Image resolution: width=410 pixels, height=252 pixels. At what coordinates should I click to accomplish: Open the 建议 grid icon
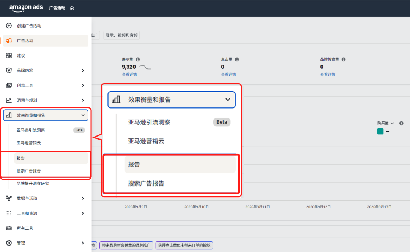[x=9, y=56]
